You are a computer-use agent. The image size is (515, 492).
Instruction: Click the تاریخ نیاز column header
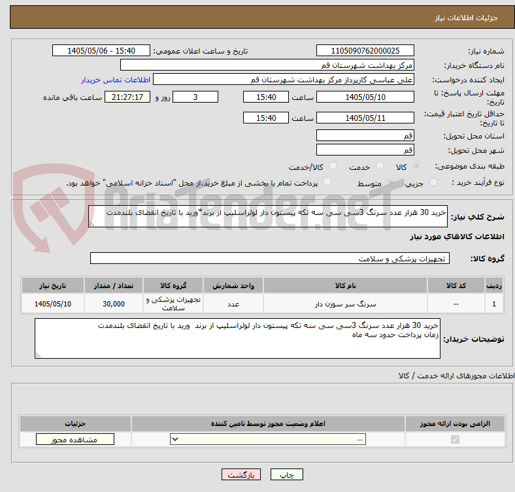[53, 286]
